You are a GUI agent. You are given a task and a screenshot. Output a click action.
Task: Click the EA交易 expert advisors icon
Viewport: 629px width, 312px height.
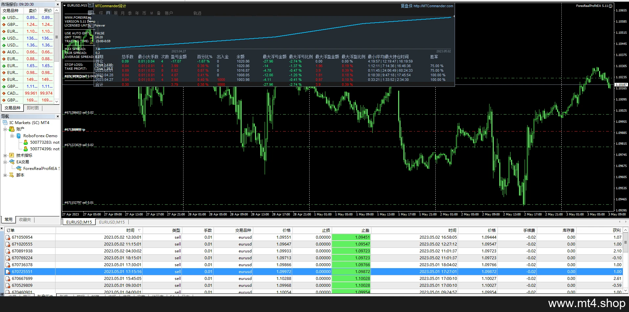tap(12, 162)
